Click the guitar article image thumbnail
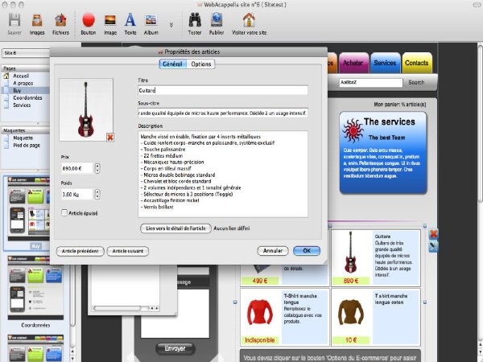 (86, 109)
